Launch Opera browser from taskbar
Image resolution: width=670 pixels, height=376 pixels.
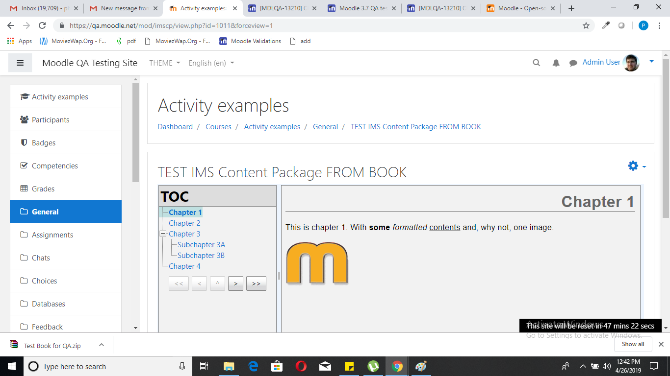301,366
